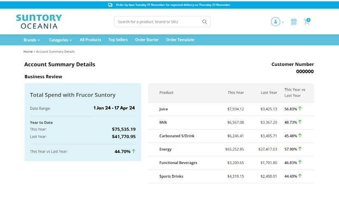Click the green arrow beside 44.70%
This screenshot has width=339, height=204.
coord(134,151)
